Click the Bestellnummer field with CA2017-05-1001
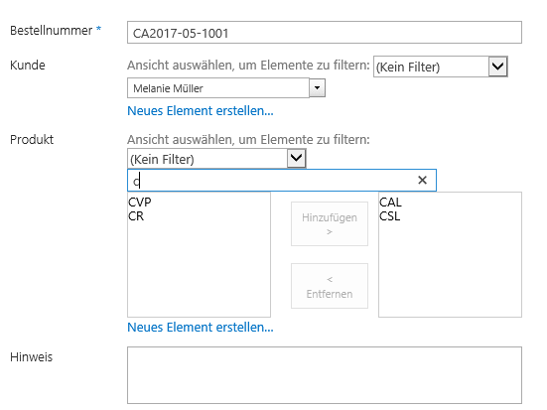Screen dimensions: 547x410 click(x=325, y=33)
